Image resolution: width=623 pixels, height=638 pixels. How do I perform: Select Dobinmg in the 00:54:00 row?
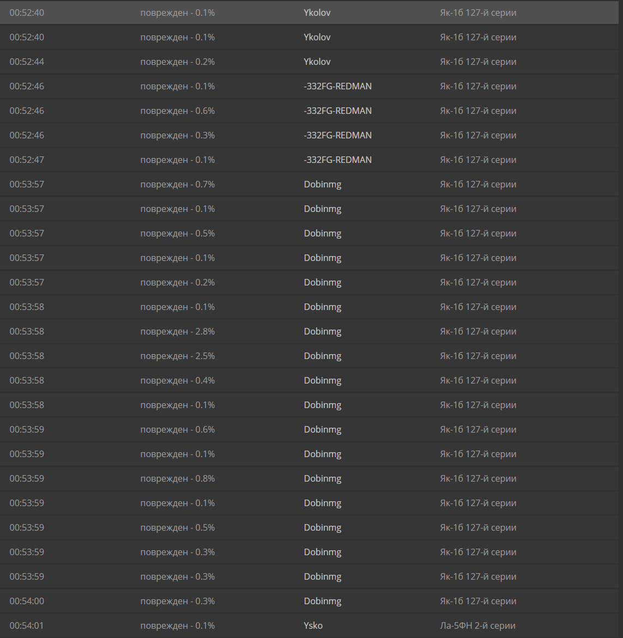(322, 601)
